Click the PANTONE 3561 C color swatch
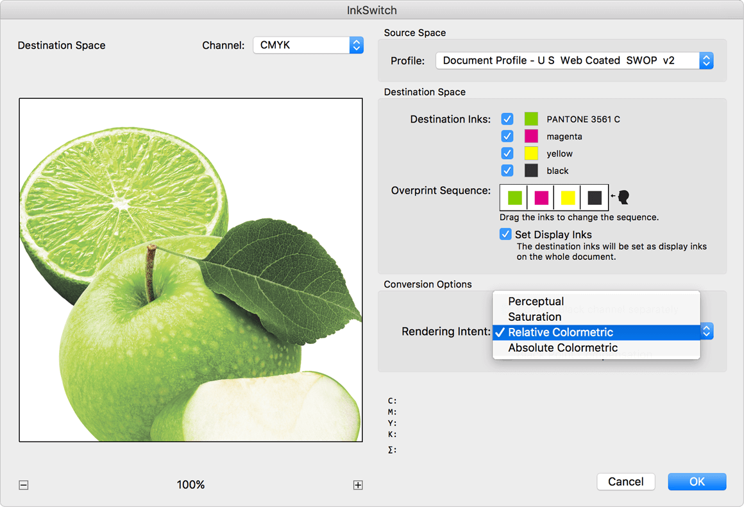The width and height of the screenshot is (744, 507). [x=531, y=119]
